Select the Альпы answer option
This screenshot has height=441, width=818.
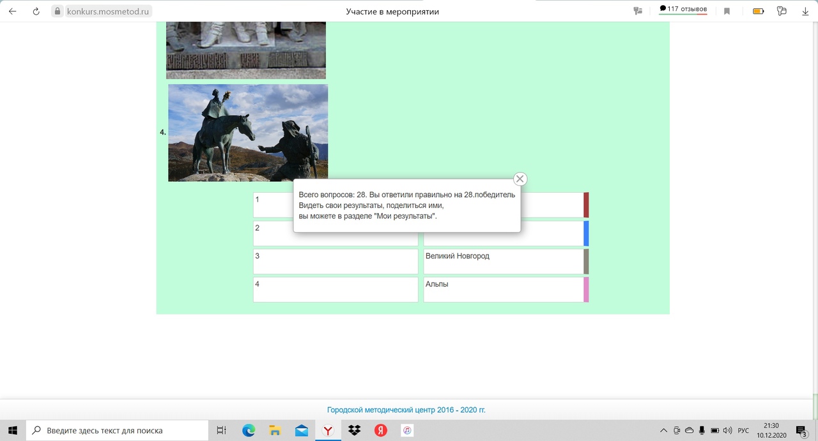point(503,290)
